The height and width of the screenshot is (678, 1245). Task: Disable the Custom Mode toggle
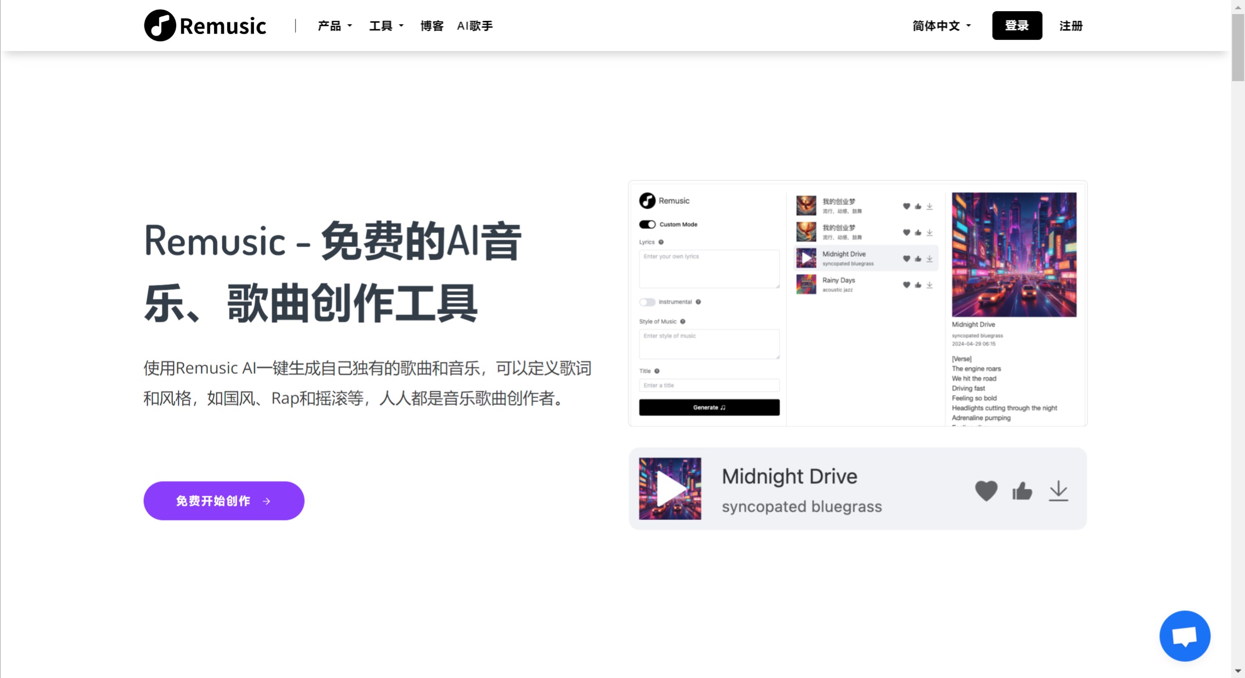[647, 224]
